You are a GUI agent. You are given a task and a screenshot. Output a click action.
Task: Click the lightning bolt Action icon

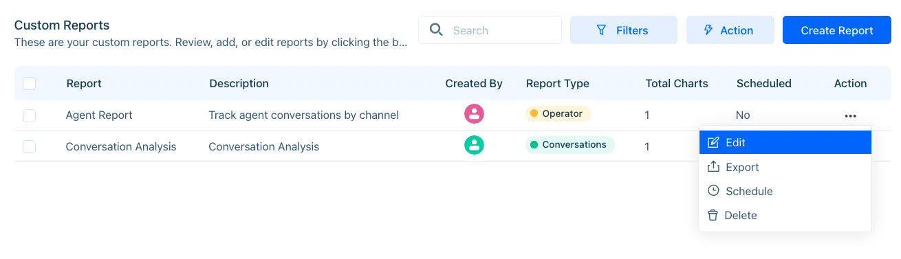[x=708, y=30]
